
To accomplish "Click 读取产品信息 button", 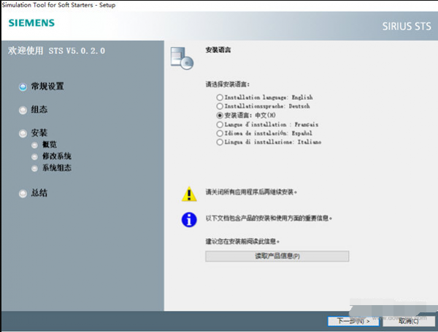I will click(277, 256).
